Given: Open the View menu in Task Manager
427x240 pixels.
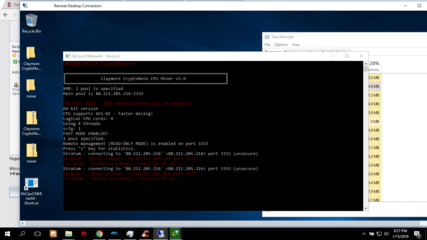Looking at the screenshot, I should 296,45.
